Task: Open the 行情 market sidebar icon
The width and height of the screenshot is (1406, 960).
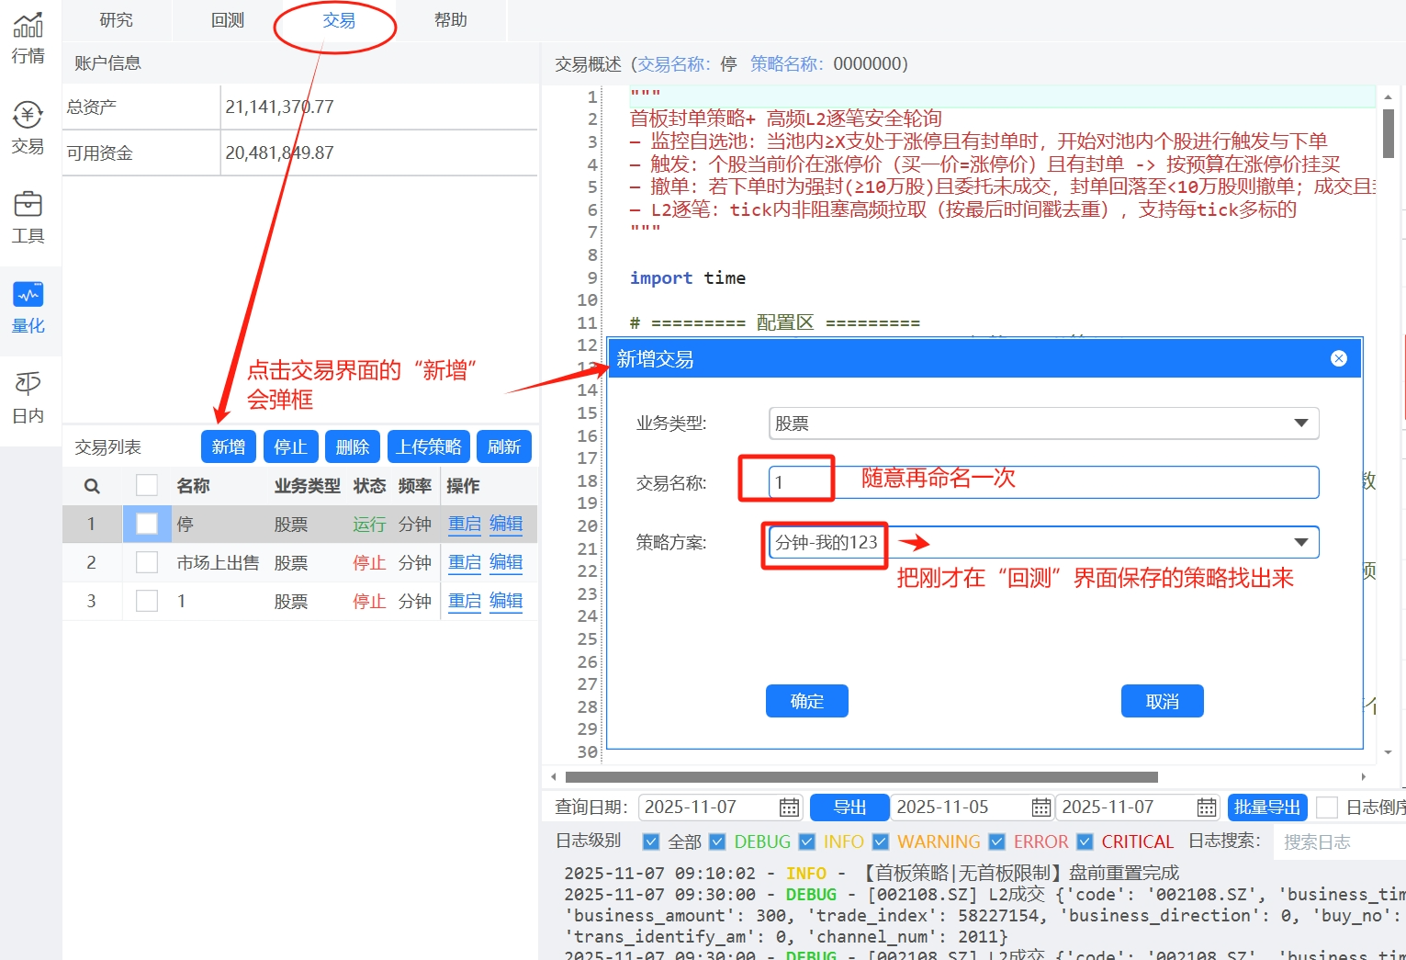Action: coord(28,39)
